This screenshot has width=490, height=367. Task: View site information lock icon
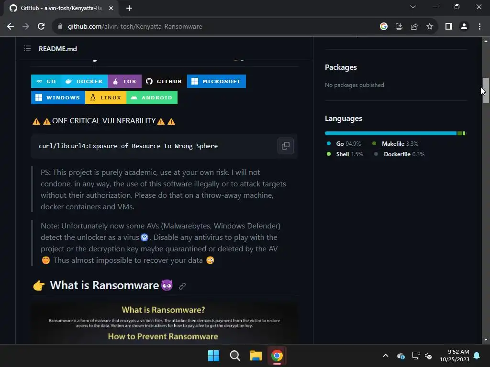point(60,26)
